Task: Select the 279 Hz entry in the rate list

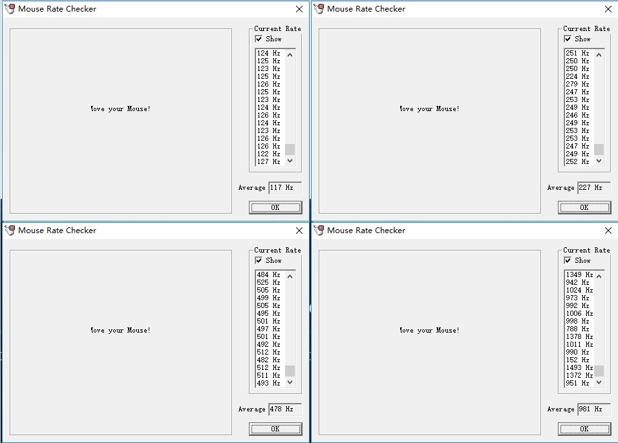Action: click(578, 84)
